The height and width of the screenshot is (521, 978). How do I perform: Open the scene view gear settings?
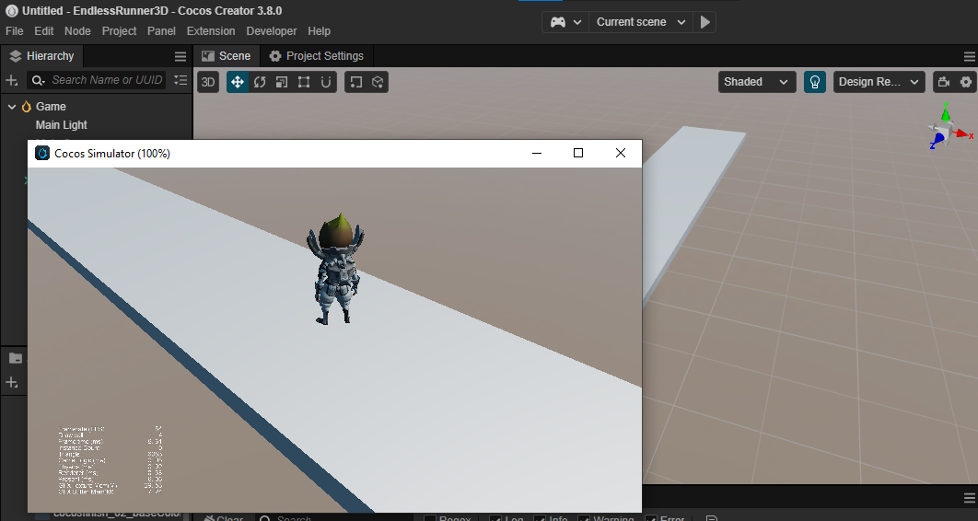(965, 82)
